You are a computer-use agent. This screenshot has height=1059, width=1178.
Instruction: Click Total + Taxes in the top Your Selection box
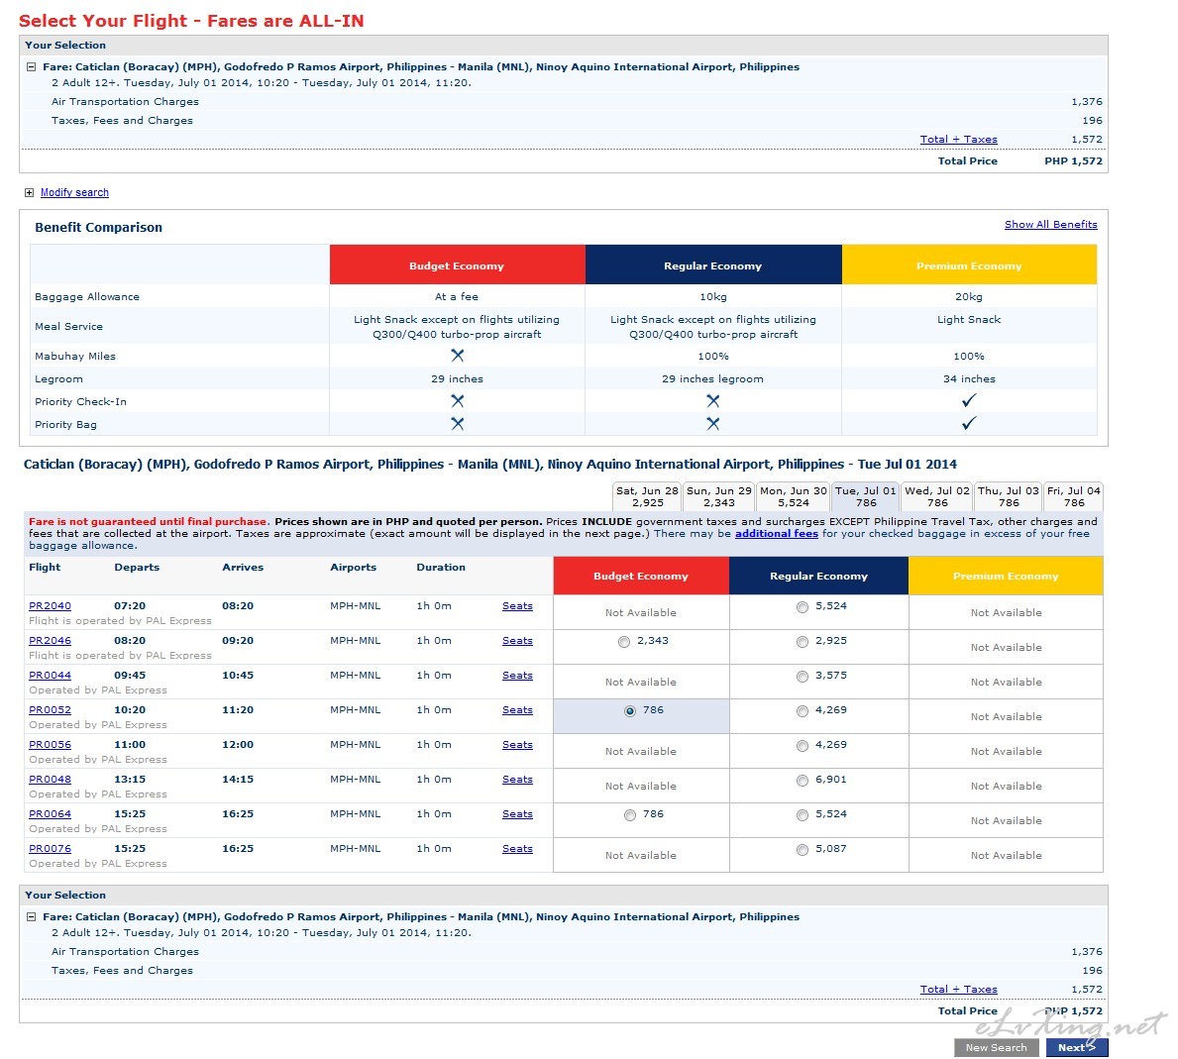click(x=959, y=139)
